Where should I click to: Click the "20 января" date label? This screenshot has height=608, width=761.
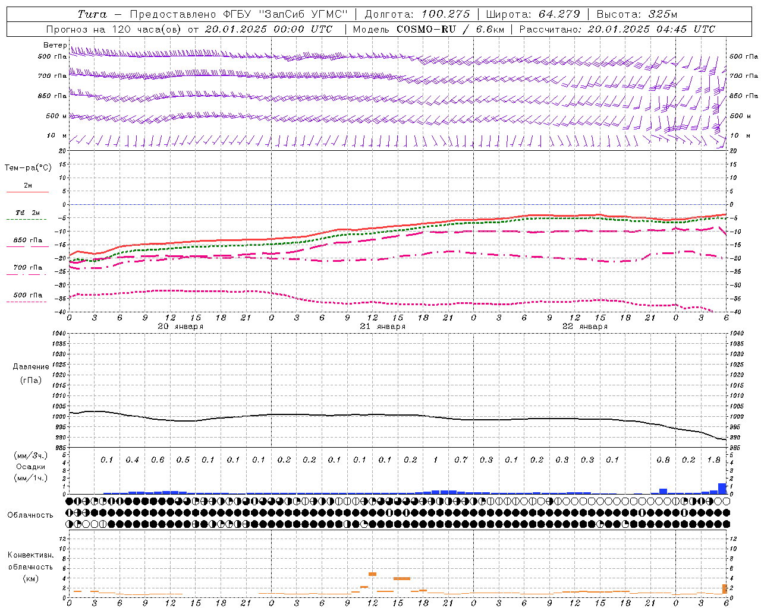pyautogui.click(x=181, y=327)
